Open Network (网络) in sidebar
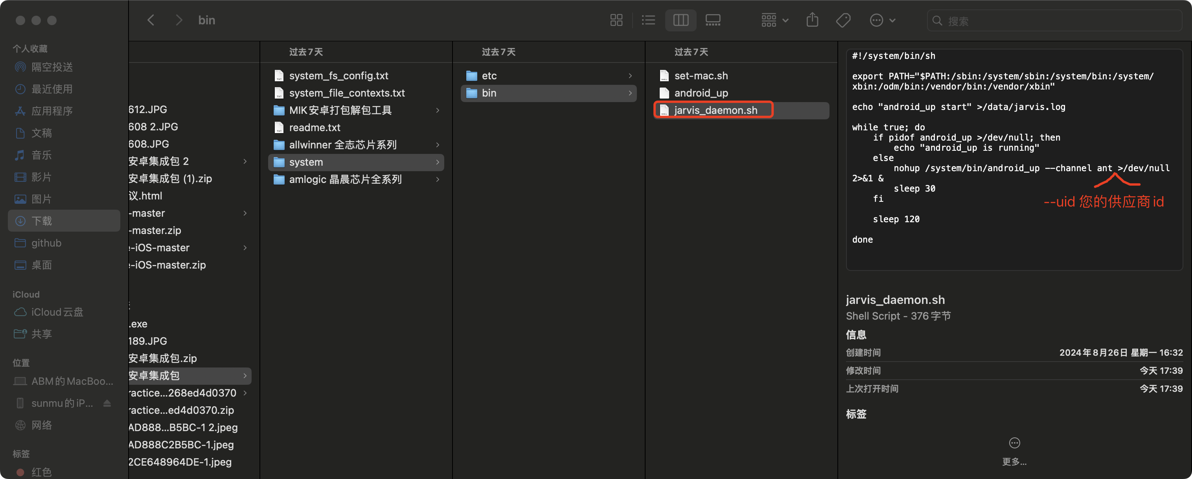Viewport: 1192px width, 479px height. 64,426
